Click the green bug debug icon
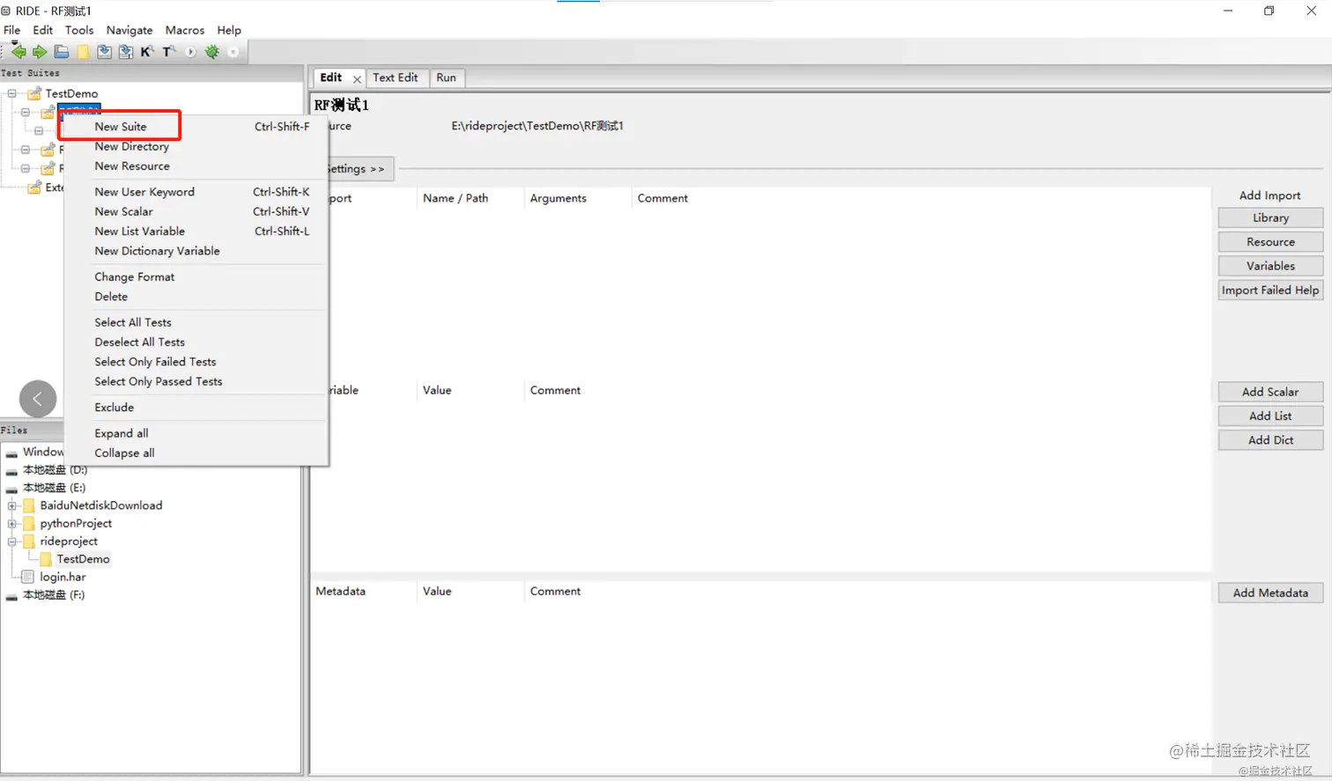1332x781 pixels. [211, 52]
